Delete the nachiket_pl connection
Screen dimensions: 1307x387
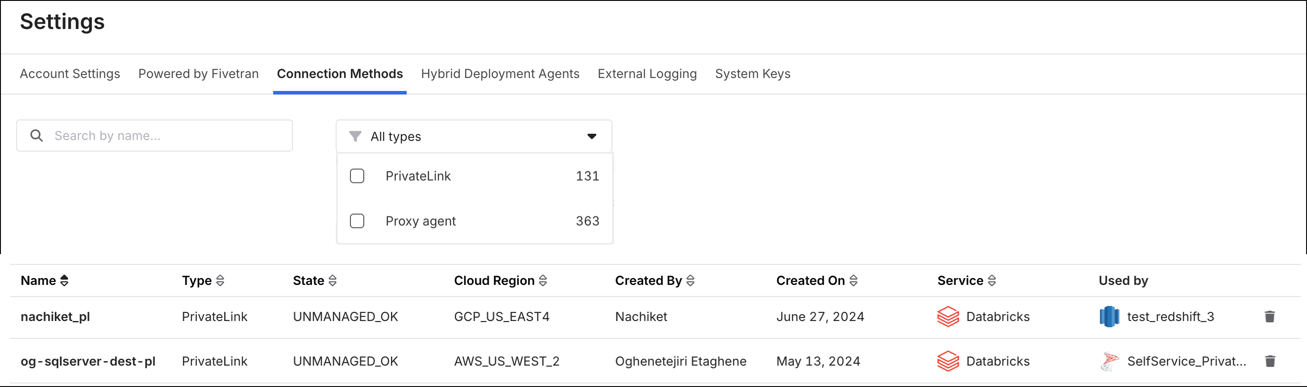(x=1270, y=317)
